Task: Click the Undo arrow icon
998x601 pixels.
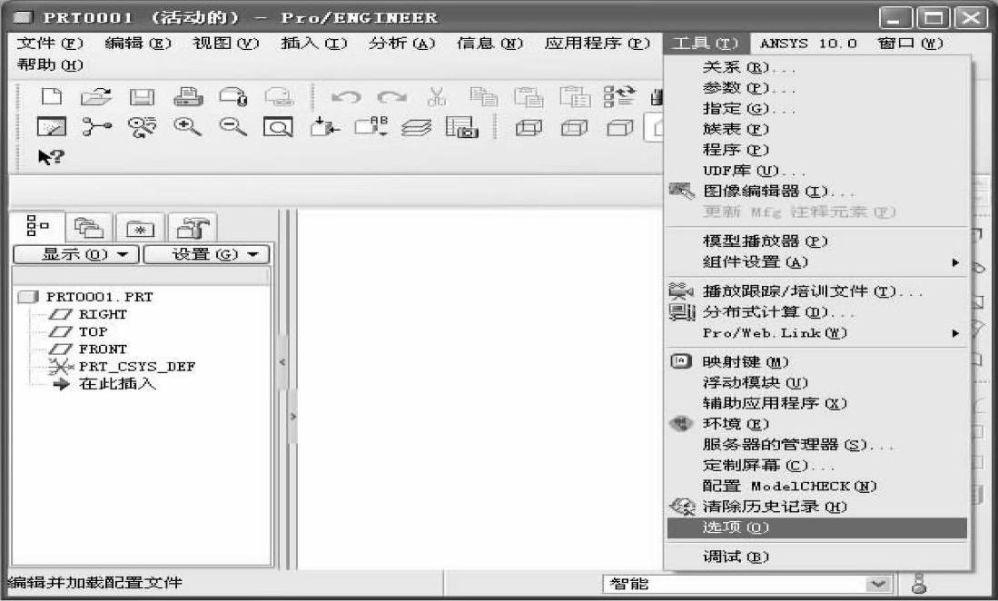Action: (346, 96)
